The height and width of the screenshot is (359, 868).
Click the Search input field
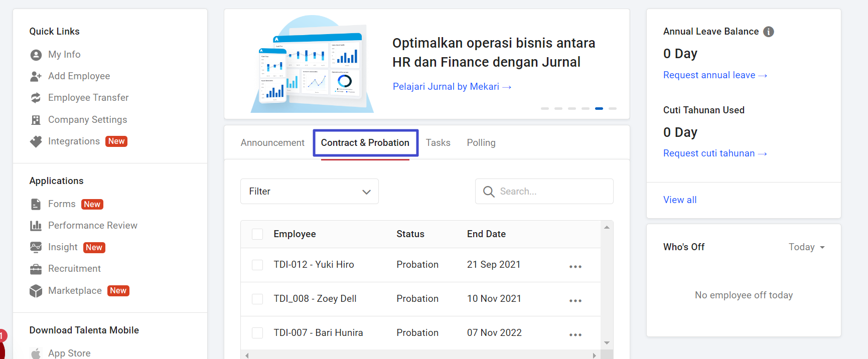click(x=544, y=192)
